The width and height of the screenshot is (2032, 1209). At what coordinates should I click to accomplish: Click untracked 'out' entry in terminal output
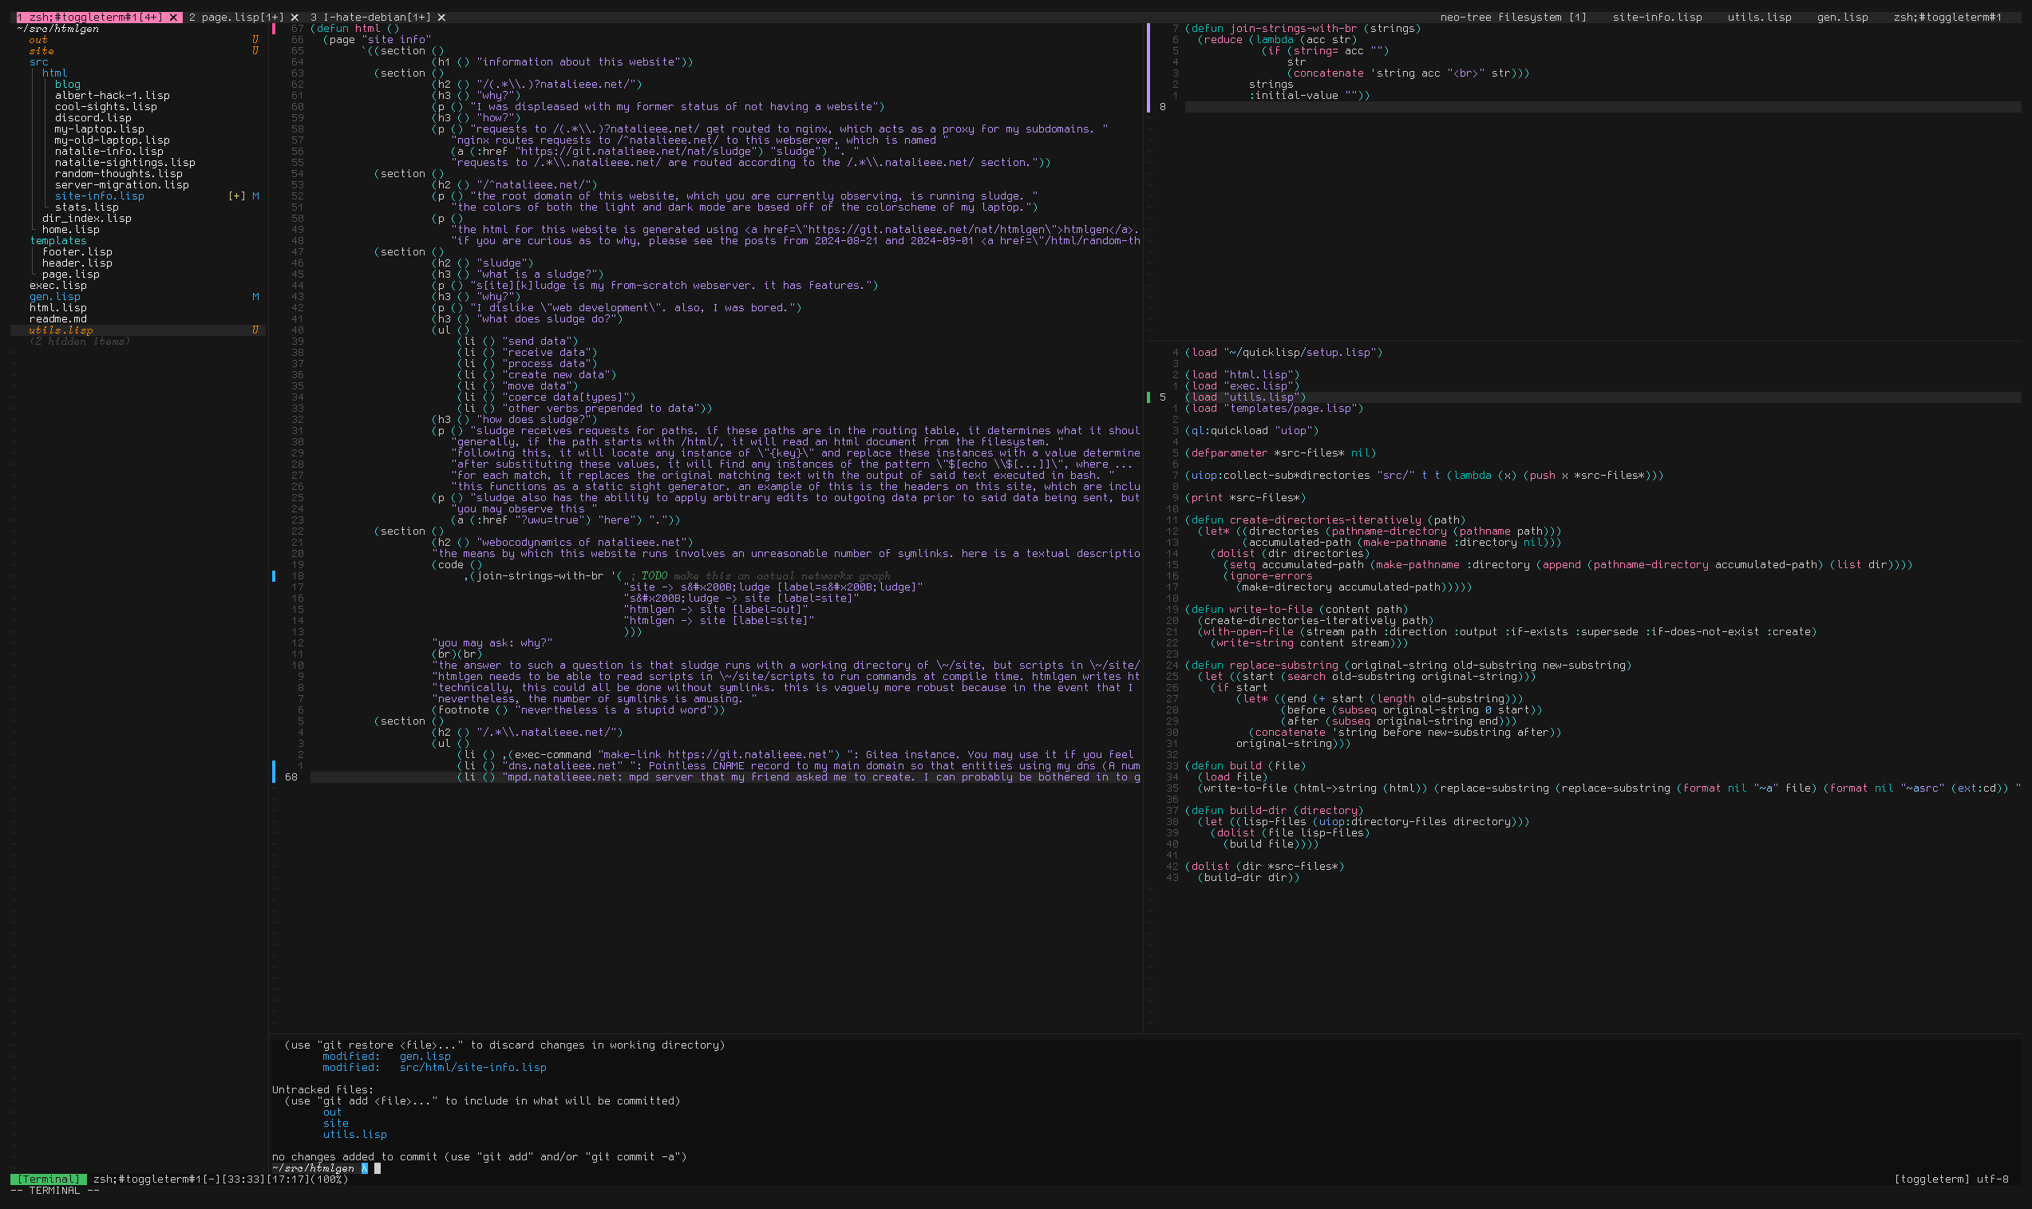pyautogui.click(x=333, y=1113)
